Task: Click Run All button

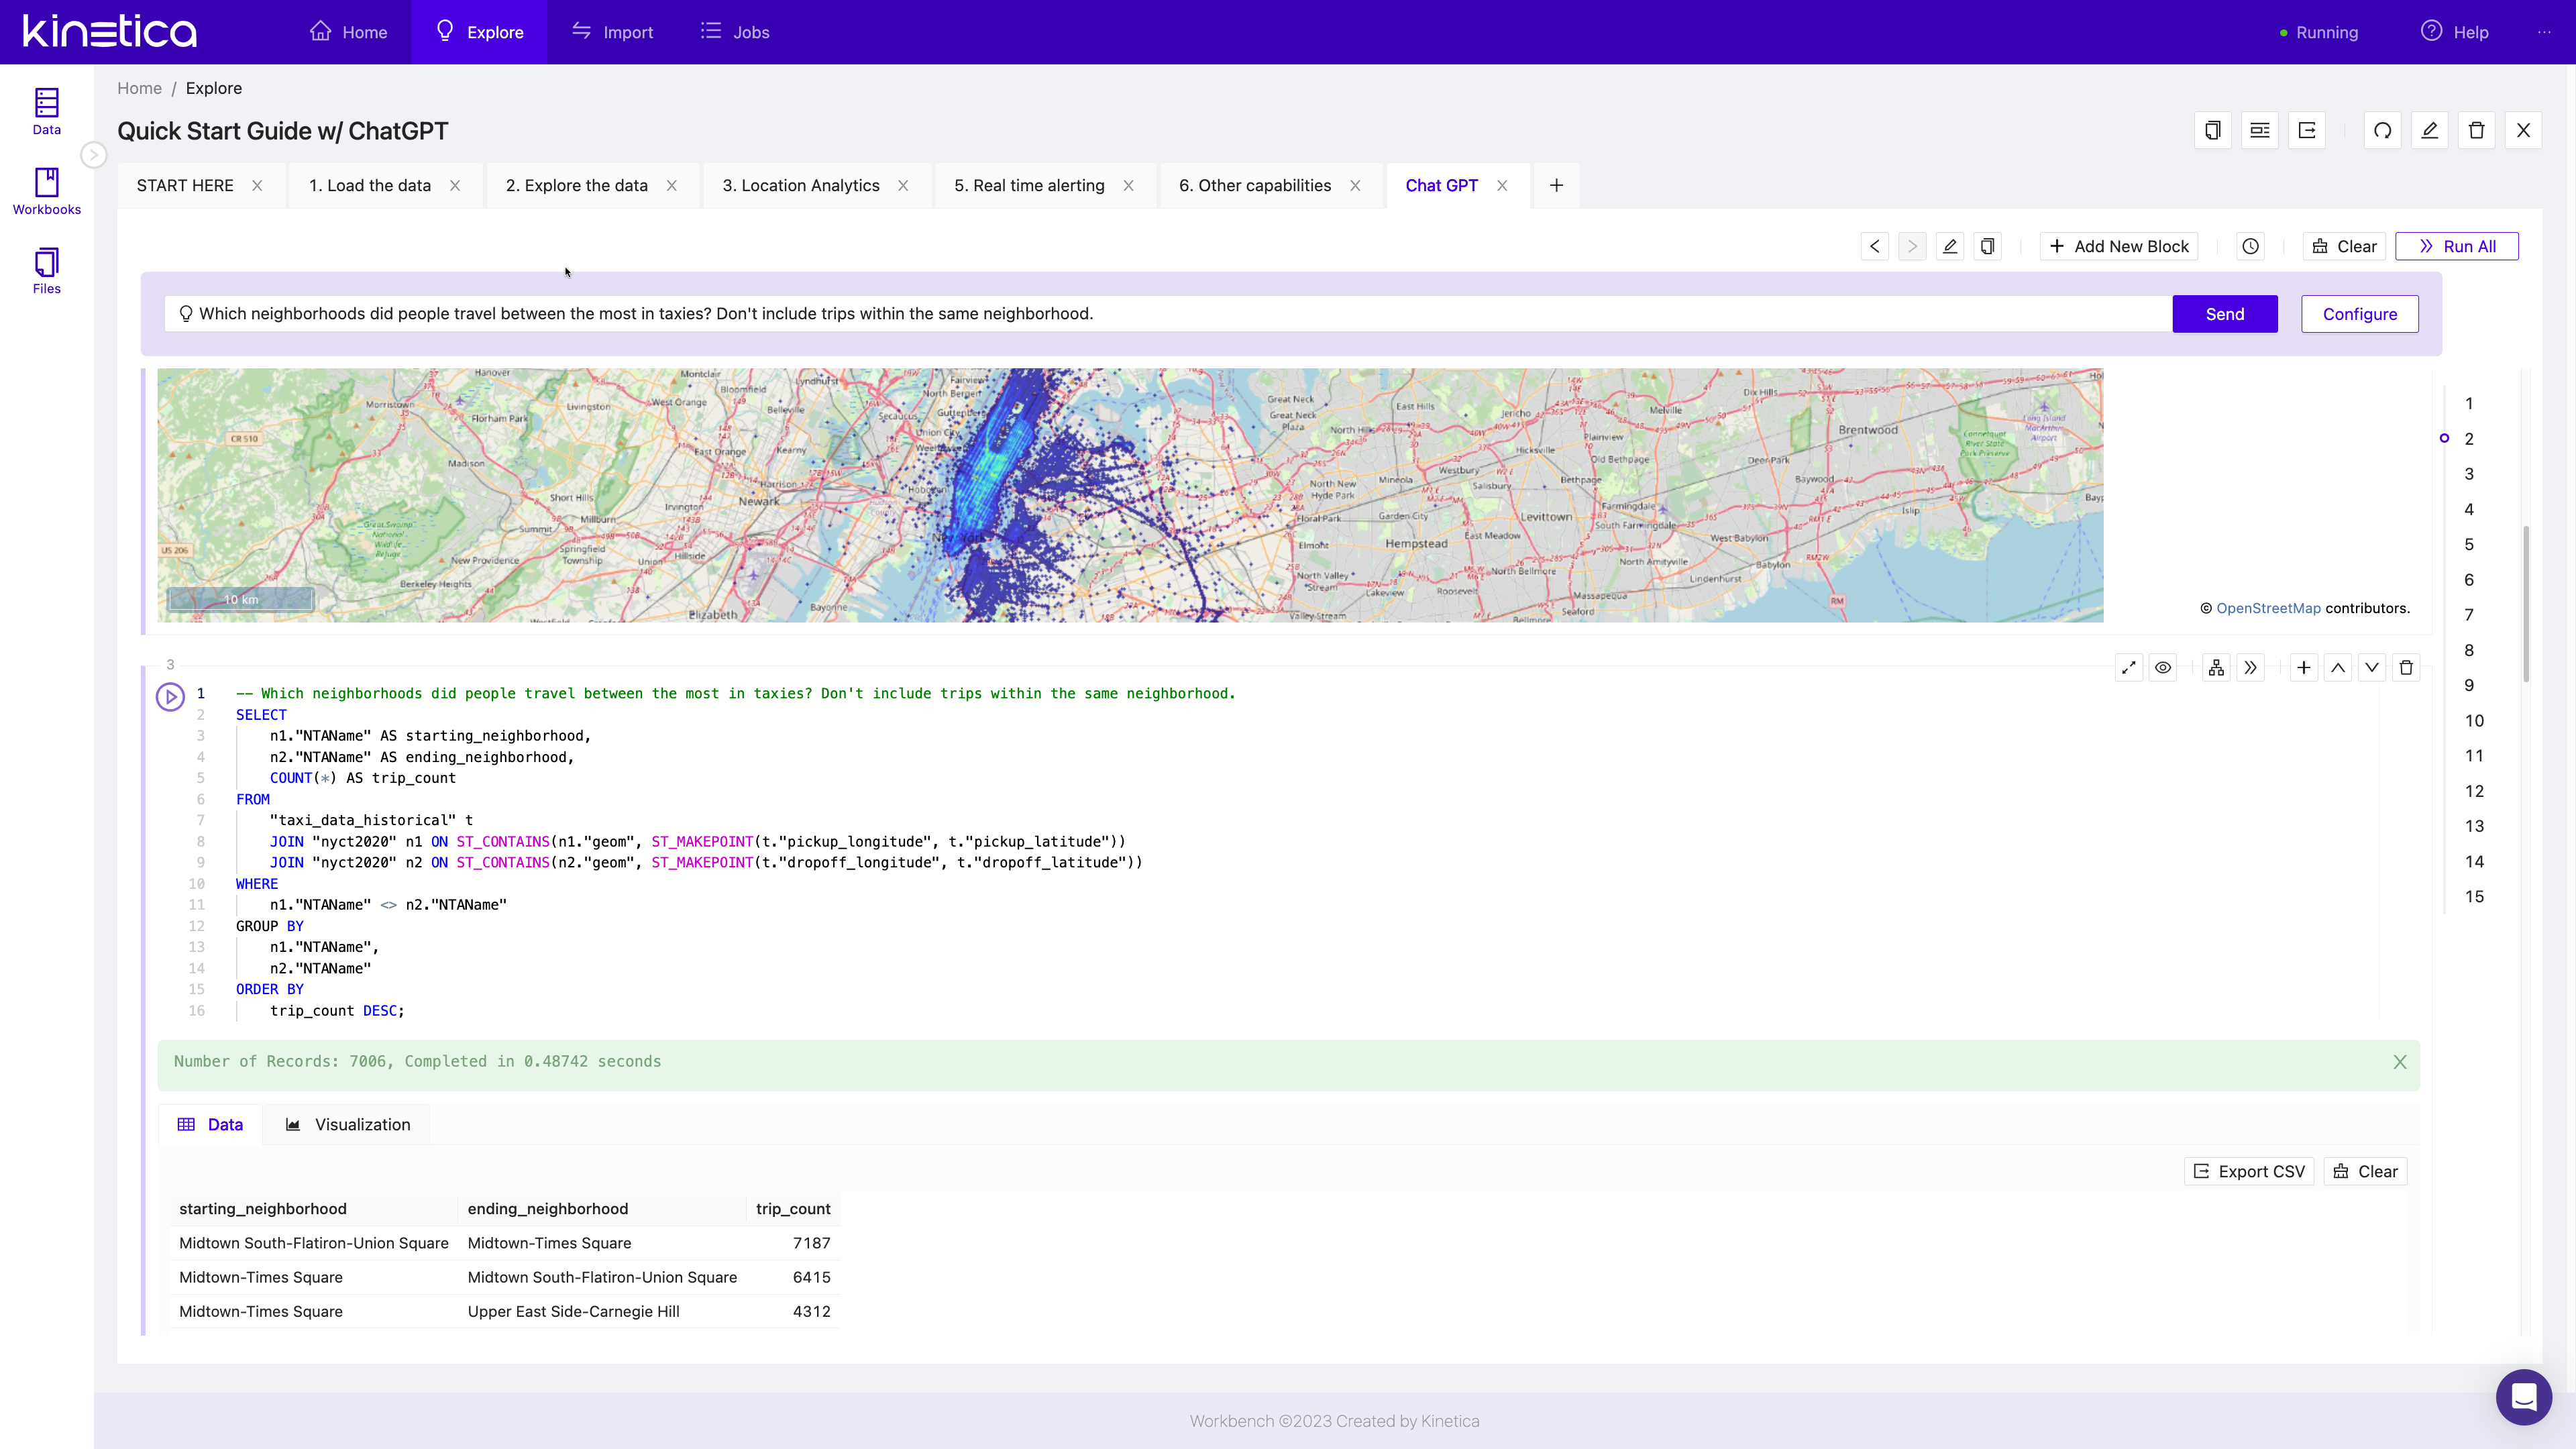Action: click(2457, 246)
